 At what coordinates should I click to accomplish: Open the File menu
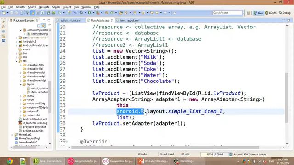pos(3,7)
